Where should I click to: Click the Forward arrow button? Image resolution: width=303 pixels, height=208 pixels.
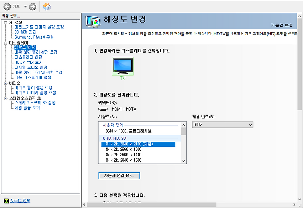[32, 7]
